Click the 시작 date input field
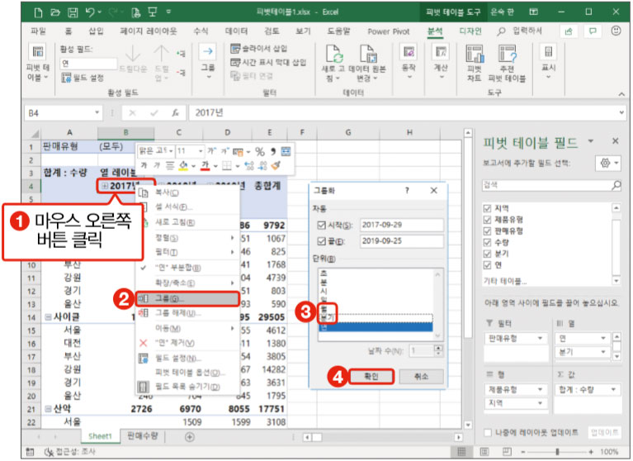This screenshot has height=461, width=633. pos(401,225)
